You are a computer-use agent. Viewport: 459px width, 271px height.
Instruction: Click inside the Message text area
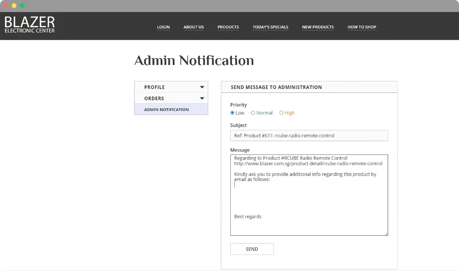pyautogui.click(x=309, y=195)
